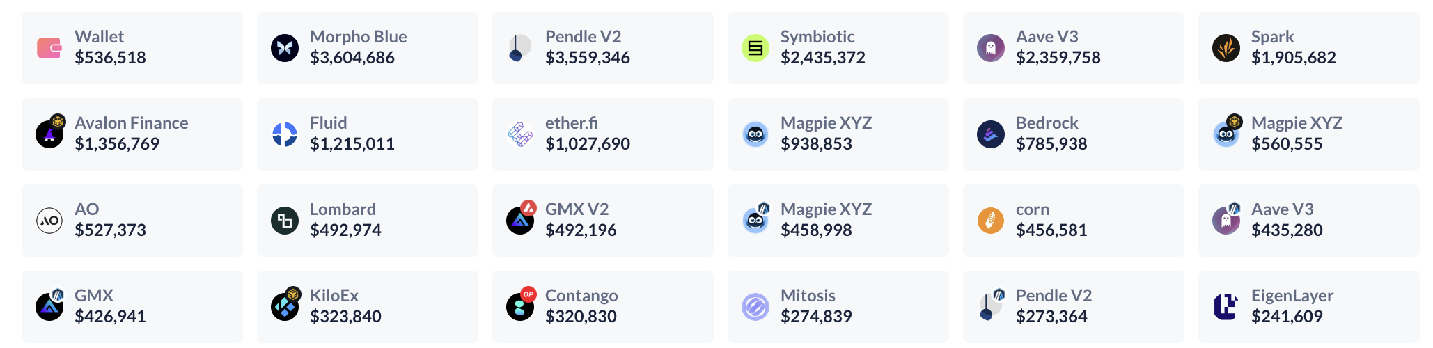Click the EigenLayer logo icon
1433x348 pixels.
[x=1226, y=307]
